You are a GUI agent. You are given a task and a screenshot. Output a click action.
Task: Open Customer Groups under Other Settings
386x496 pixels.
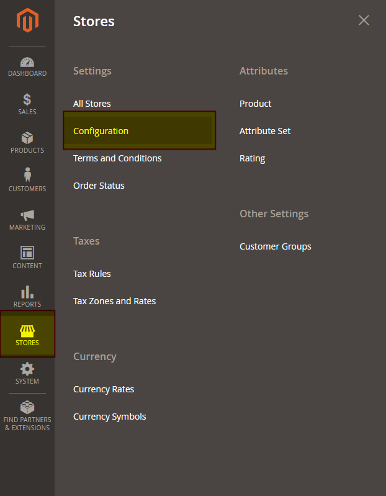click(275, 246)
